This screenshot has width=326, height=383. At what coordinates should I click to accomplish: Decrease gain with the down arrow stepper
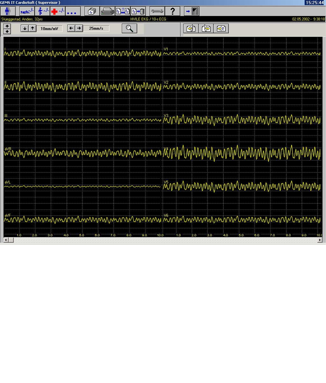pyautogui.click(x=25, y=28)
